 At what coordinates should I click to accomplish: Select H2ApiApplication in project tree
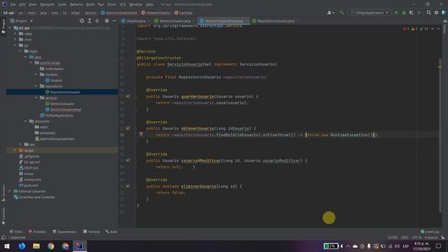(59, 115)
